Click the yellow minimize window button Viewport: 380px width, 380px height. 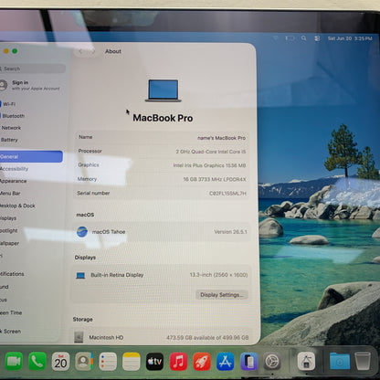pyautogui.click(x=6, y=51)
